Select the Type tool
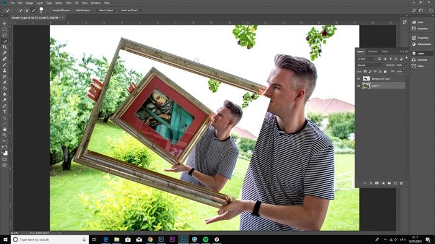 [4, 112]
